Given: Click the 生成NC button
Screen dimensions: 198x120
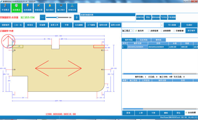Looking at the screenshot, I should click(189, 25).
